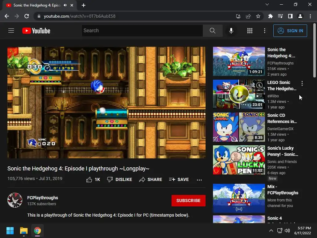Start voice search with microphone icon
Image resolution: width=317 pixels, height=238 pixels.
pos(231,31)
